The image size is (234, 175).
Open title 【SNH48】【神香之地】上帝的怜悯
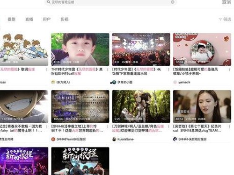click(77, 128)
